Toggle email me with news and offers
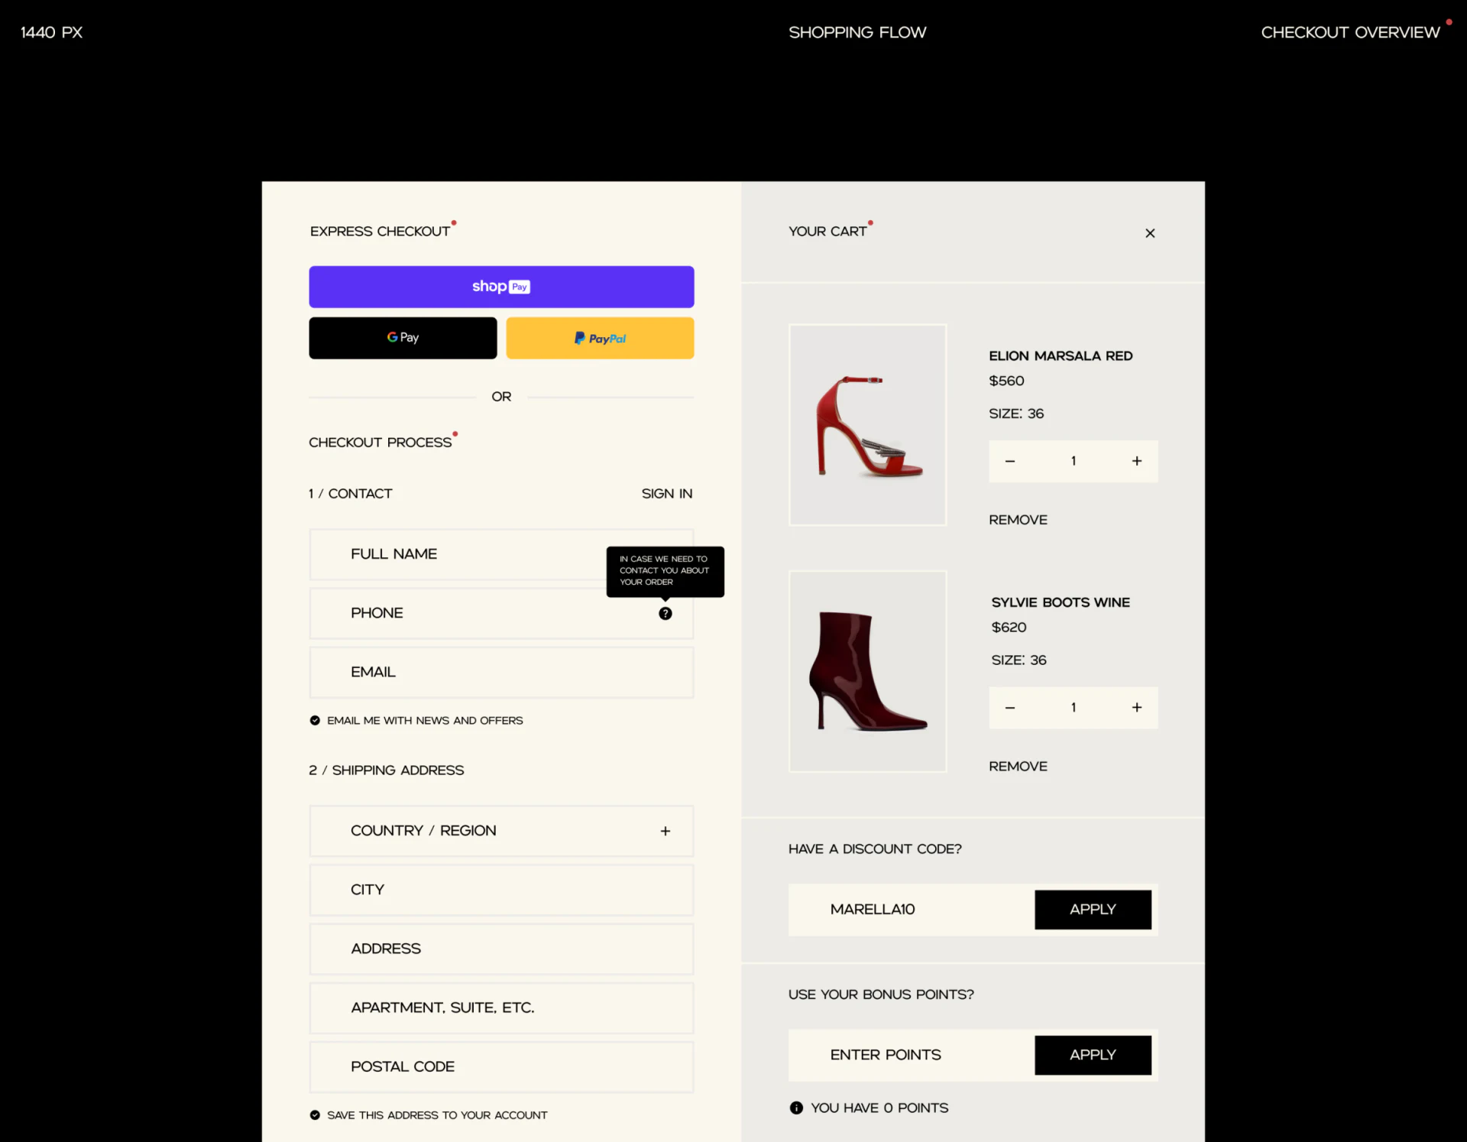This screenshot has width=1467, height=1142. pos(315,720)
